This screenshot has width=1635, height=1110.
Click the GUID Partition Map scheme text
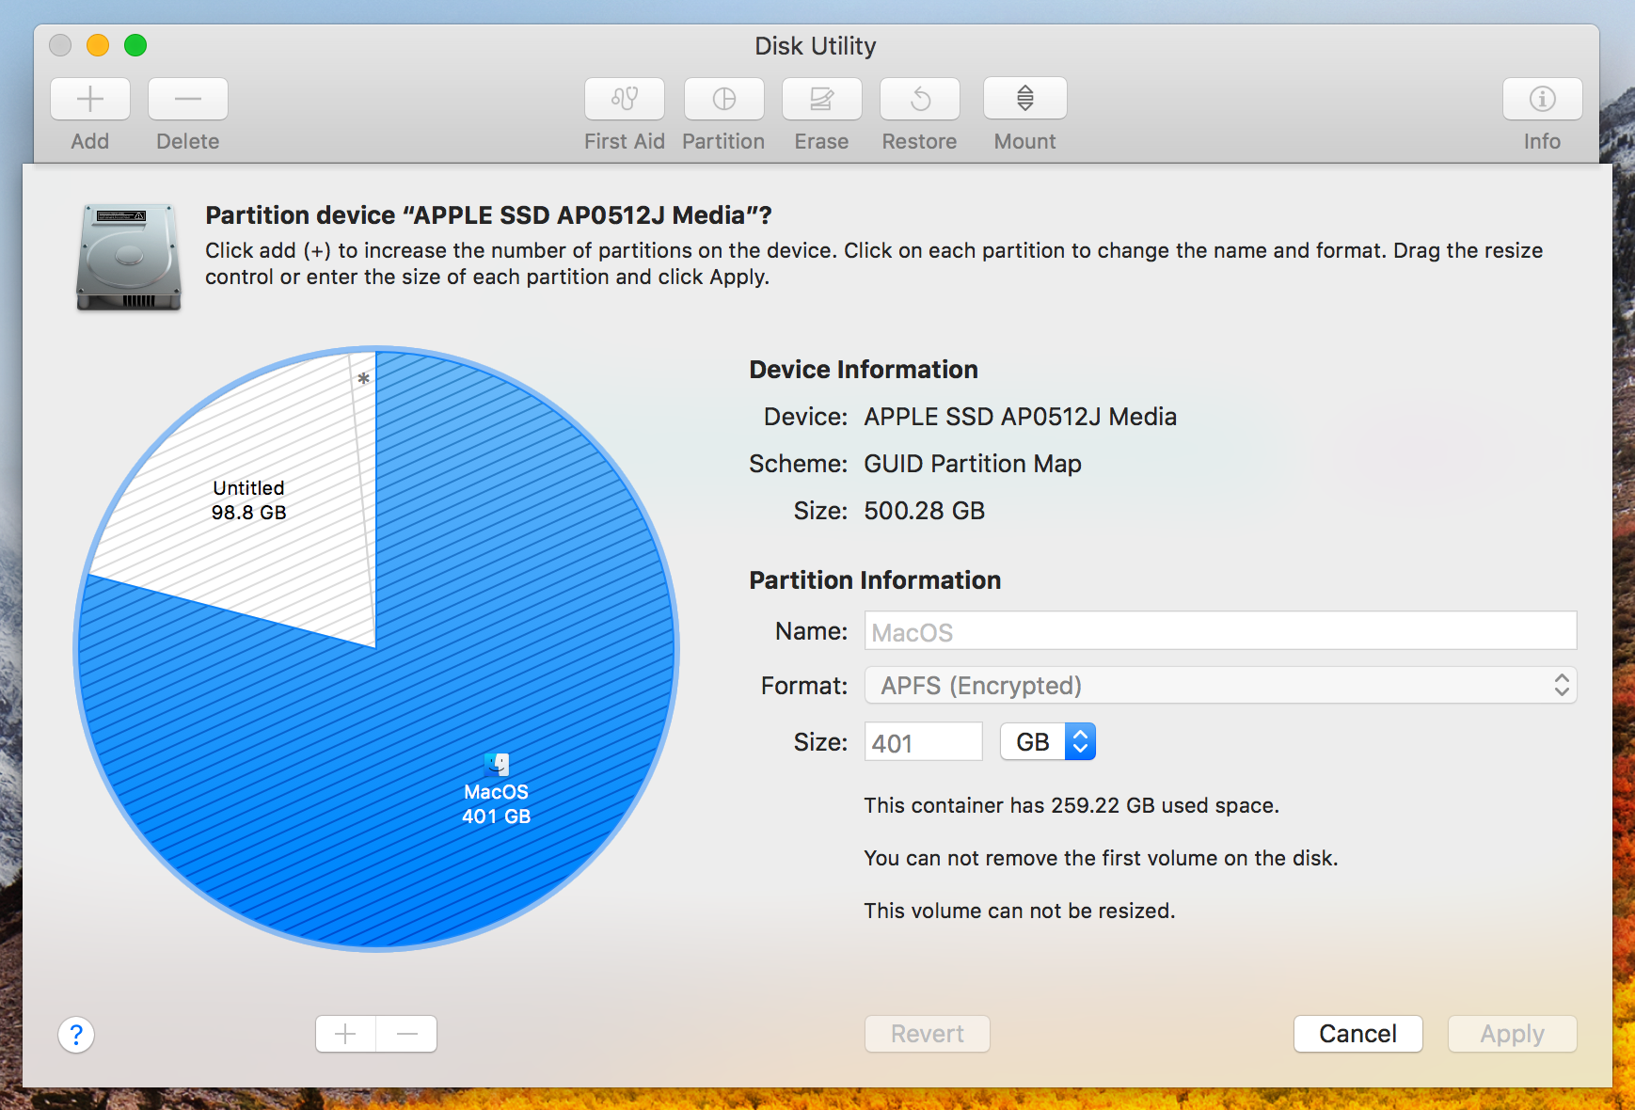[x=973, y=464]
